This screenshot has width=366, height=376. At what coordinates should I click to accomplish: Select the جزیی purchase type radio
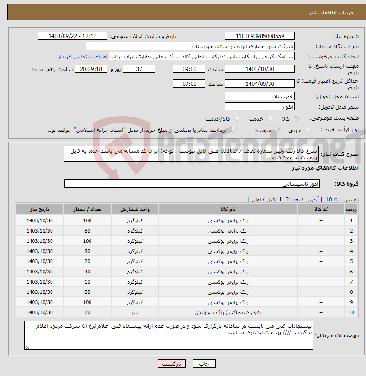(x=308, y=130)
